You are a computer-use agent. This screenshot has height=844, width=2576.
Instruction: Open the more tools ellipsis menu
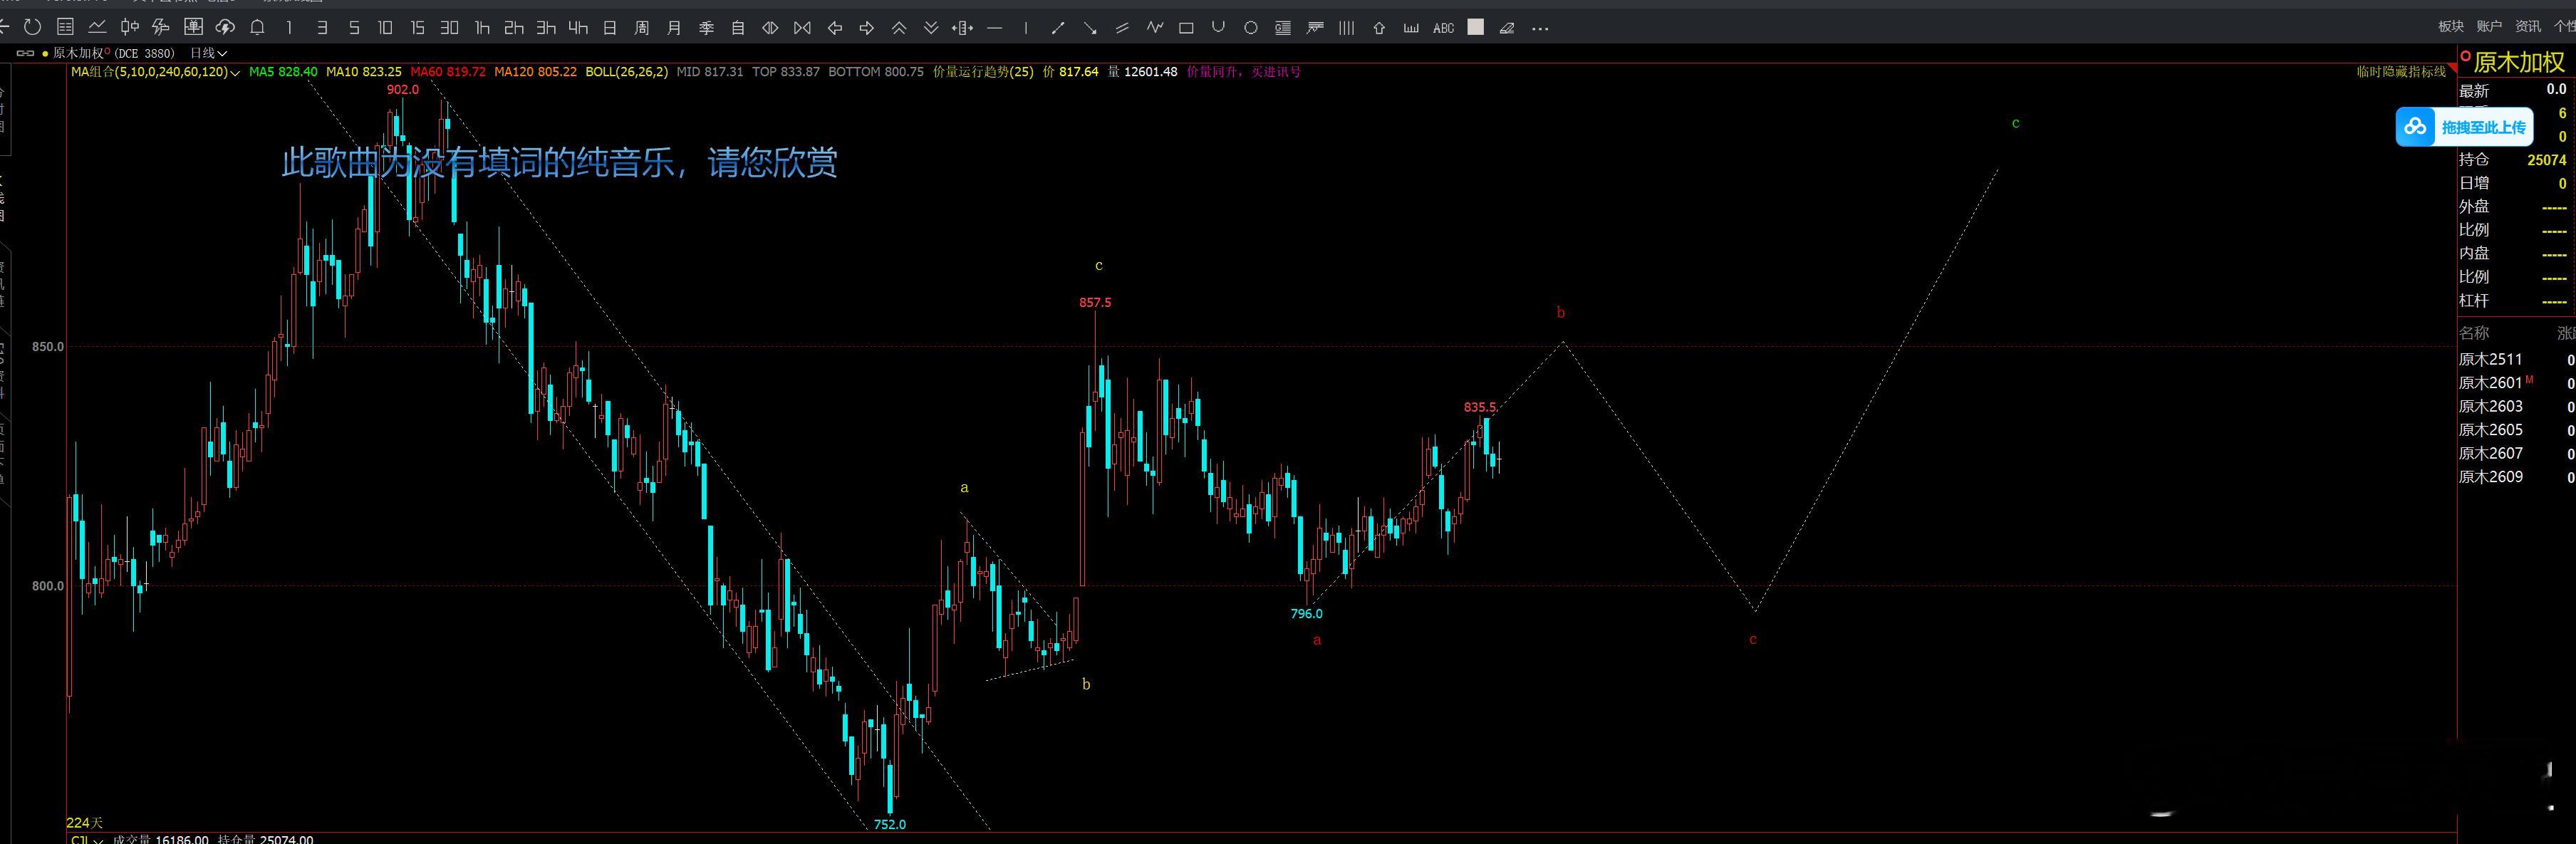click(x=1540, y=28)
